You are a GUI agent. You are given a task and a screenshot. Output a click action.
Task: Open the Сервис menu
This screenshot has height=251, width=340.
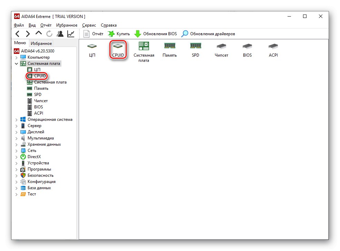pos(89,25)
